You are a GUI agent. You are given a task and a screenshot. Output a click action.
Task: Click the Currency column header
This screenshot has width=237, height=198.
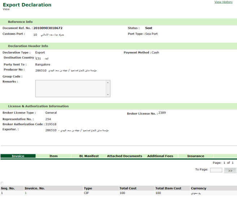point(198,188)
